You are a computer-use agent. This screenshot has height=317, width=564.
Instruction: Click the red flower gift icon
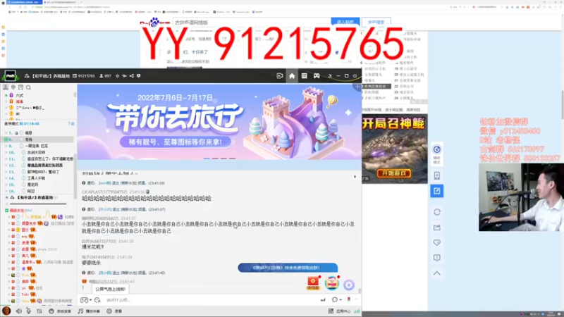(x=348, y=299)
